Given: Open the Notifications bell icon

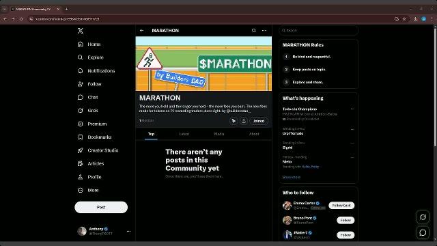Looking at the screenshot, I should [x=81, y=70].
